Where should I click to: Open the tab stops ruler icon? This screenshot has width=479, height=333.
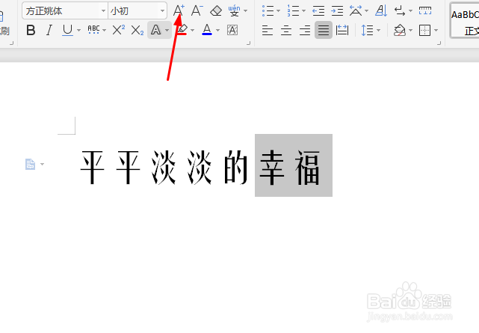pyautogui.click(x=425, y=10)
